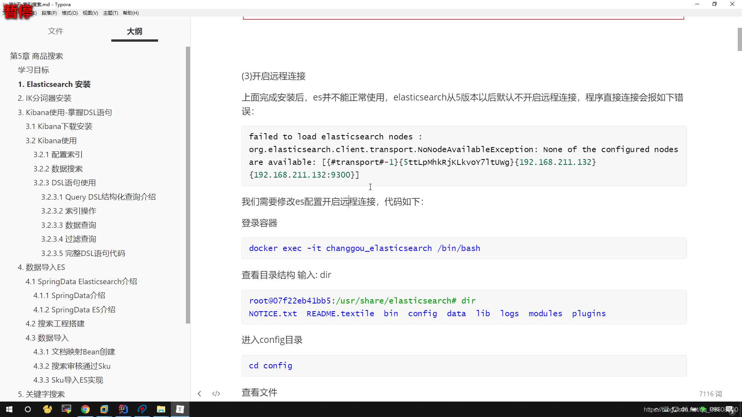The image size is (742, 417).
Task: Switch to the 文件 sidebar tab
Action: coord(55,31)
